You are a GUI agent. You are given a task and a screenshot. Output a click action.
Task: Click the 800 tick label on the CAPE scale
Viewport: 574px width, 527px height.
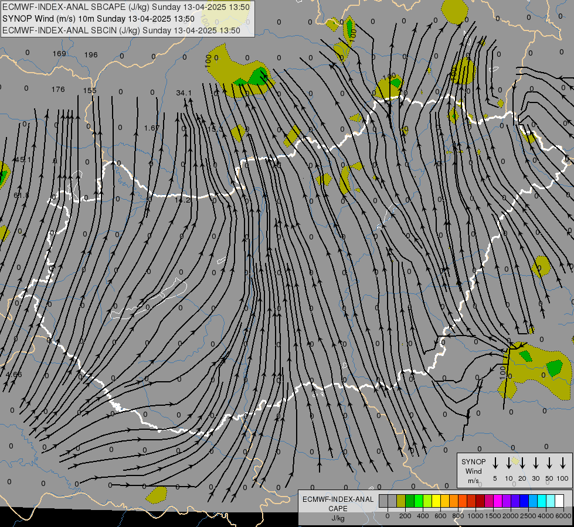pyautogui.click(x=458, y=516)
